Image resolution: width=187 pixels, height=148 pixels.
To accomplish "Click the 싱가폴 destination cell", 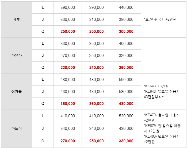I will tap(17, 92).
